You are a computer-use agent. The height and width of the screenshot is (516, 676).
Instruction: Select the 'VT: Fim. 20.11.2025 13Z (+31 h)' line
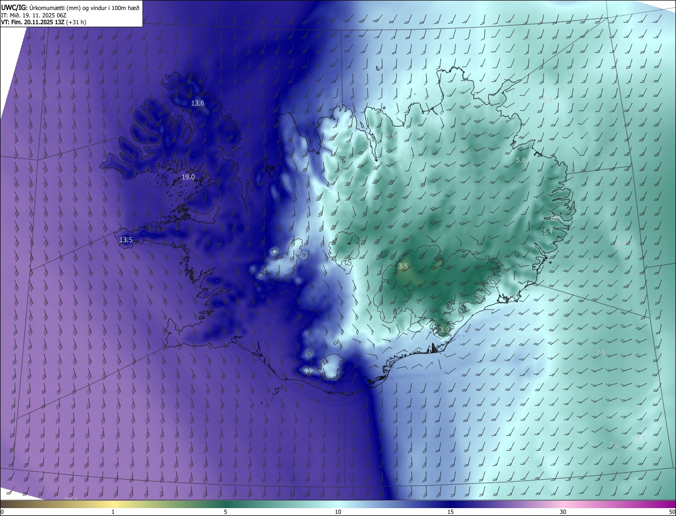[x=44, y=23]
